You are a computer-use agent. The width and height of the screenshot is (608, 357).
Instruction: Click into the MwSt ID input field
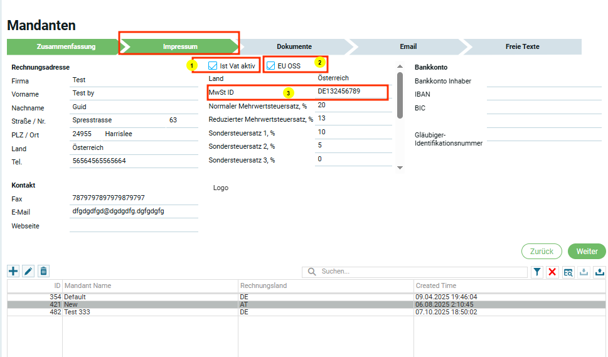[x=351, y=92]
